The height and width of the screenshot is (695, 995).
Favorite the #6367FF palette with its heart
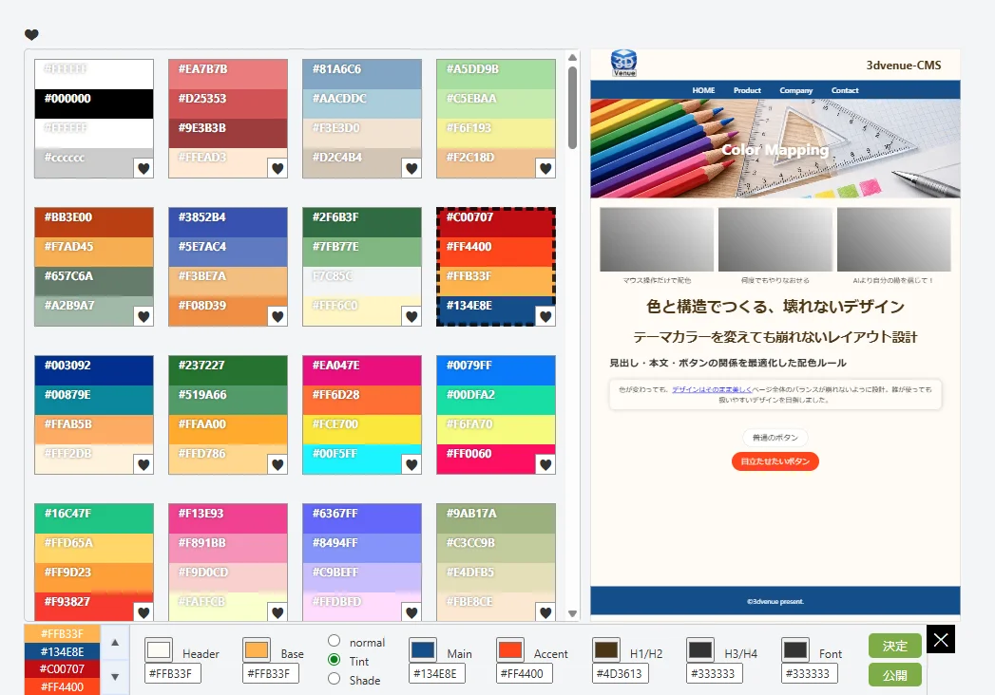pos(411,612)
